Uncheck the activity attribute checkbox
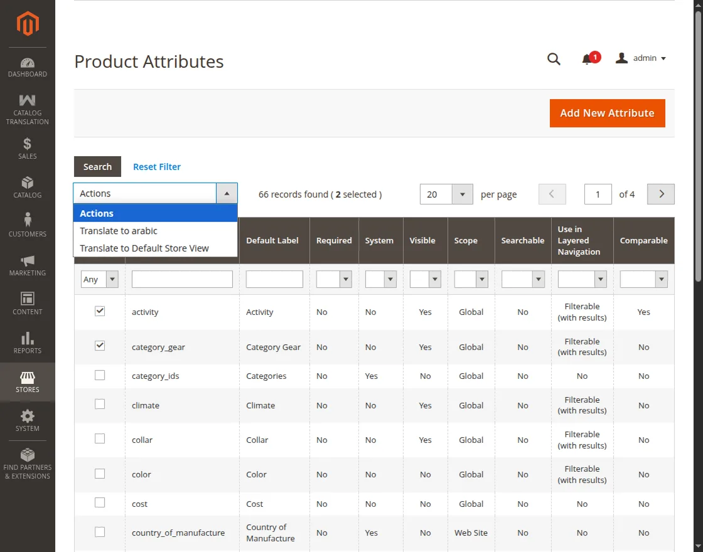This screenshot has width=703, height=552. [x=100, y=311]
